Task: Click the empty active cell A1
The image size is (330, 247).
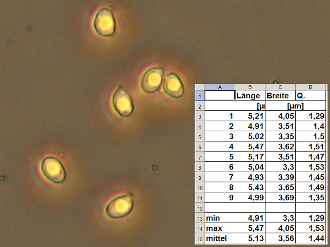Action: 219,96
